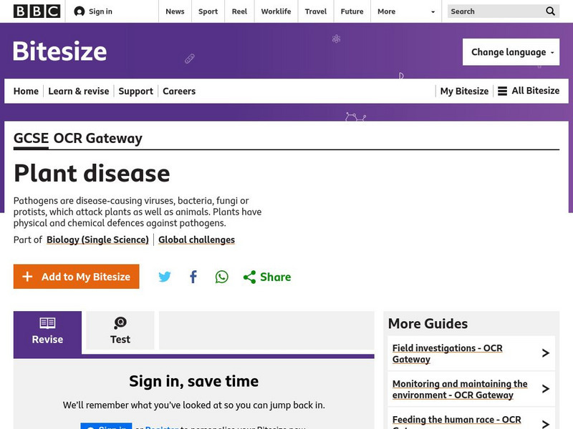The width and height of the screenshot is (573, 429).
Task: Open the Reel section
Action: tap(239, 11)
